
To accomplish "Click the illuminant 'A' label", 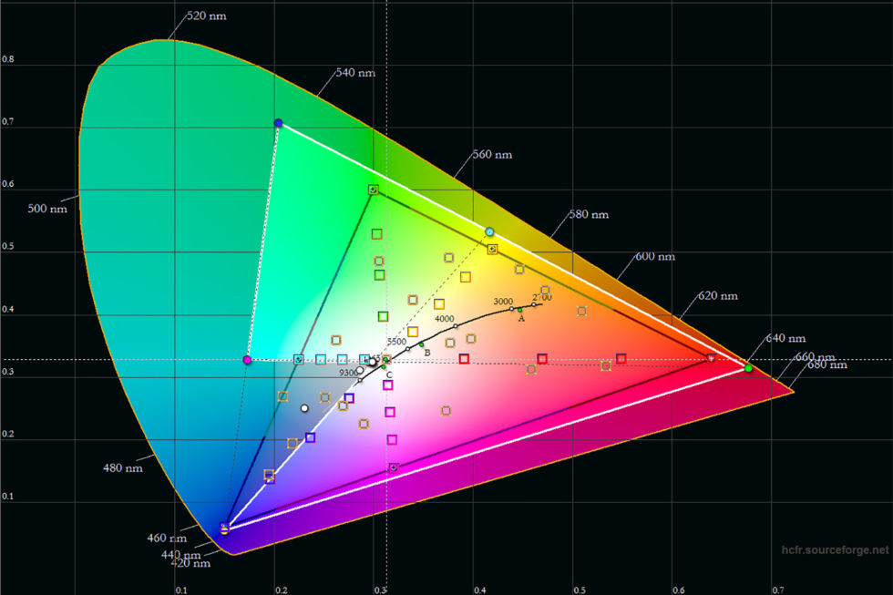I will (x=521, y=319).
